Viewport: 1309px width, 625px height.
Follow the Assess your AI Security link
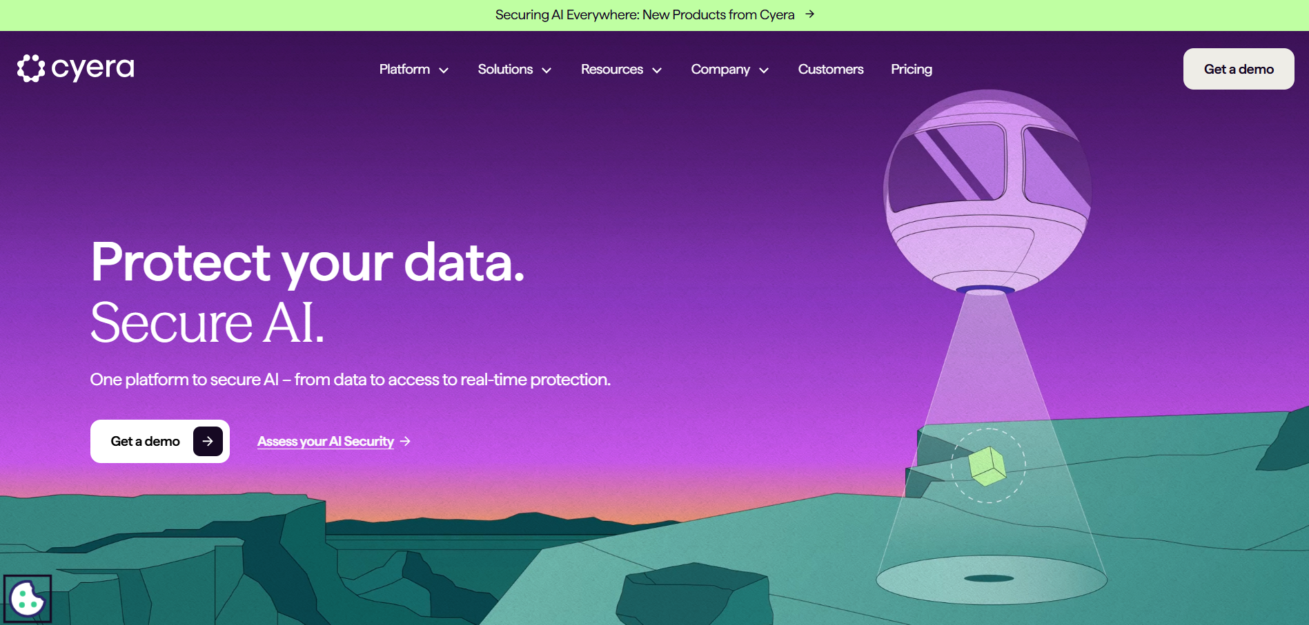tap(326, 441)
